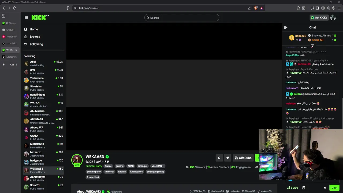The image size is (343, 193).
Task: Open AhmetBayat channel entry
Action: pos(43,179)
